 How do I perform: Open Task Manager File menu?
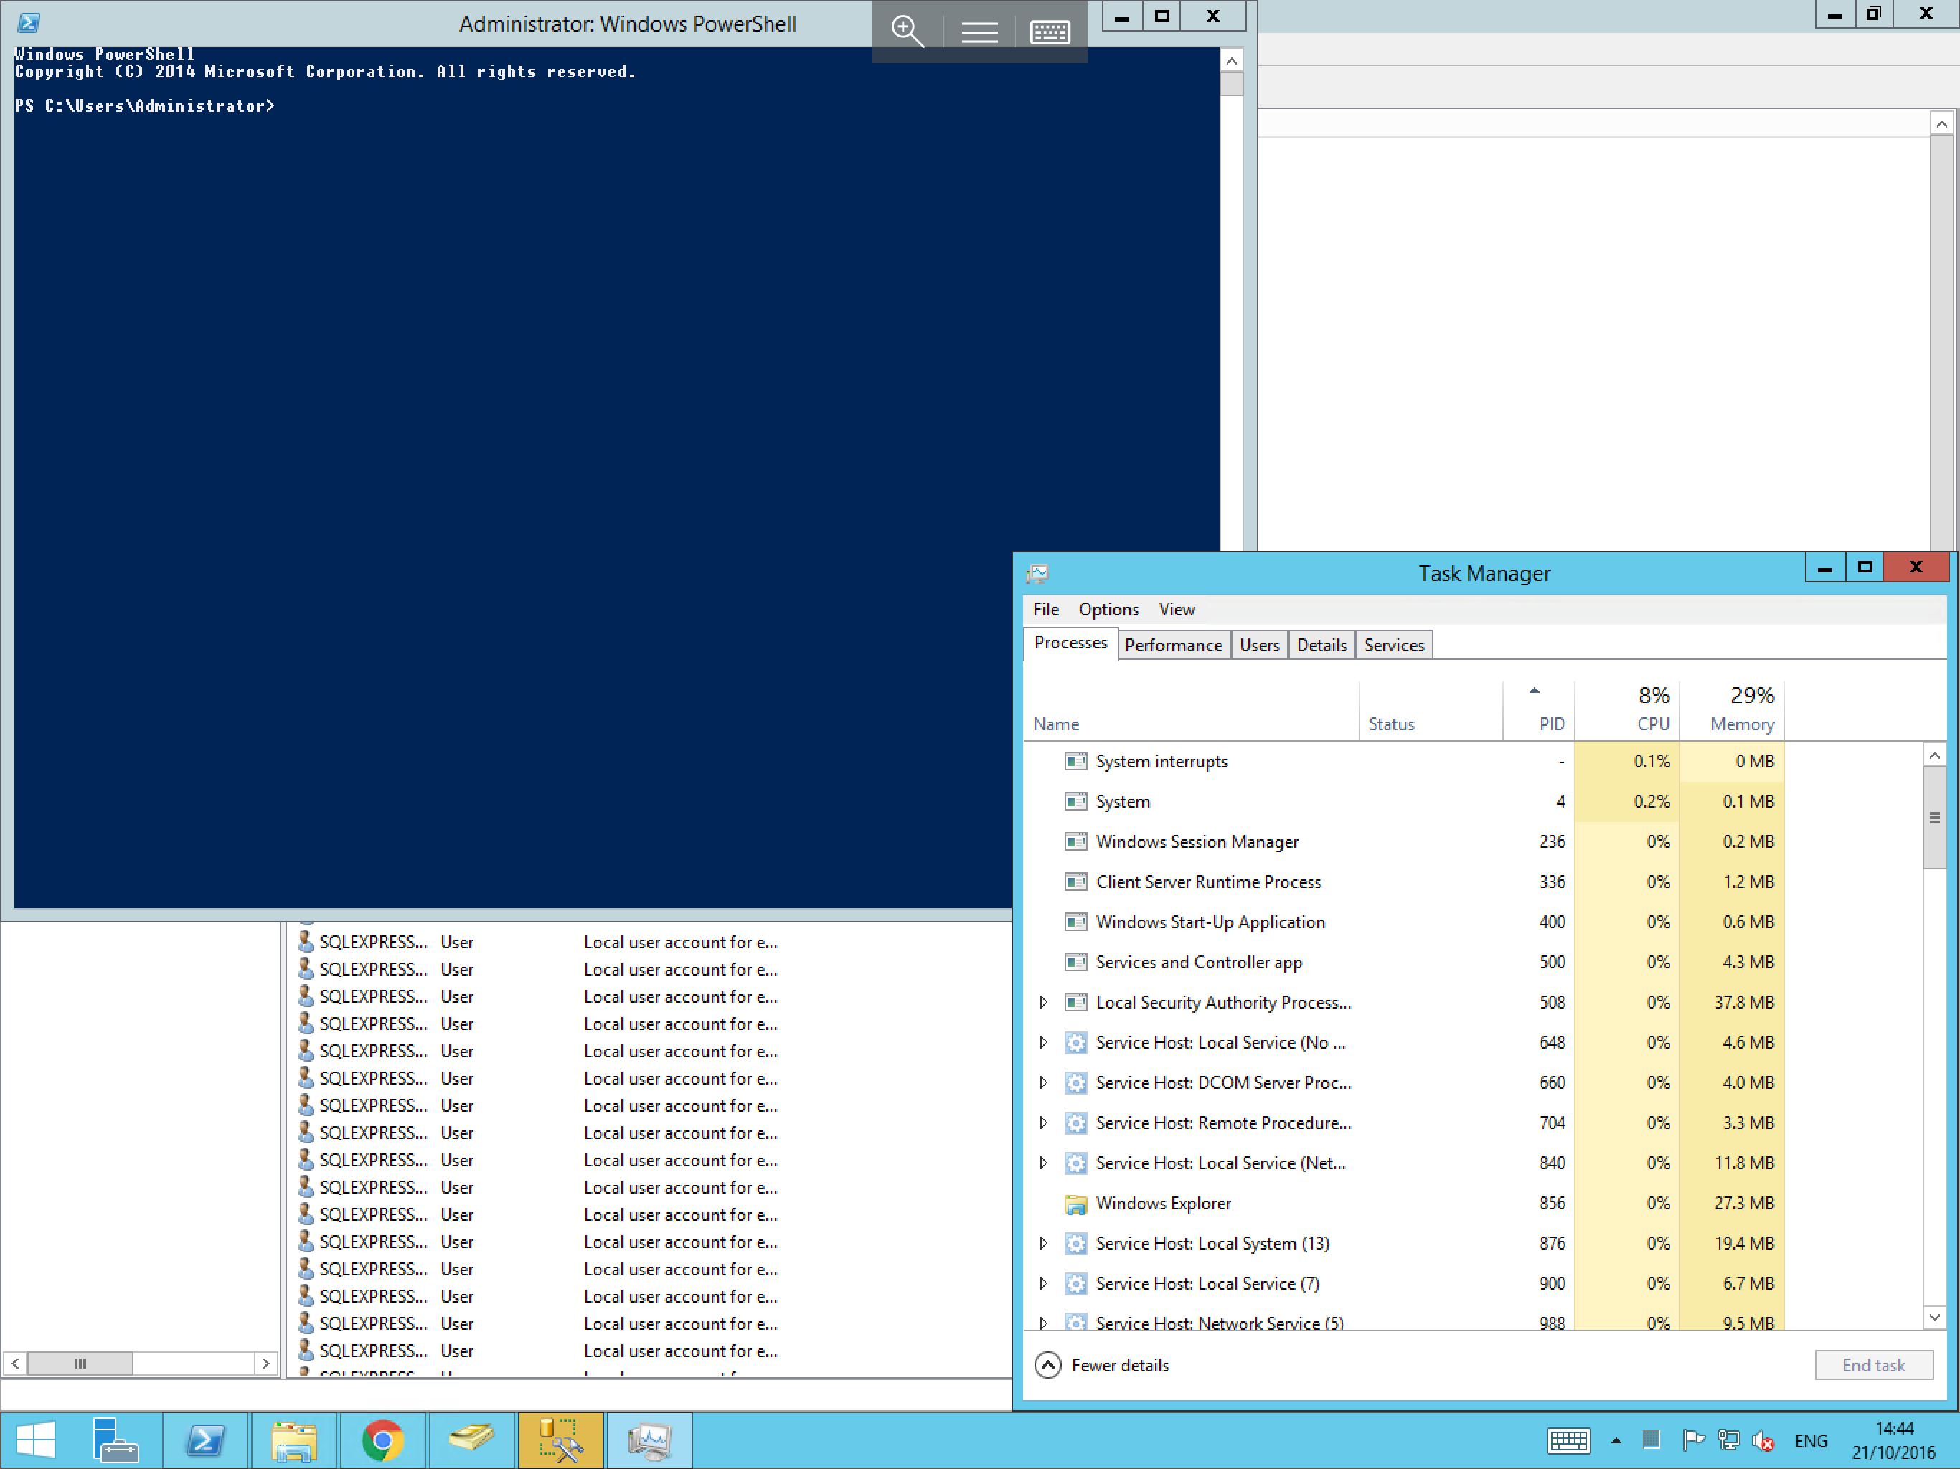tap(1045, 610)
